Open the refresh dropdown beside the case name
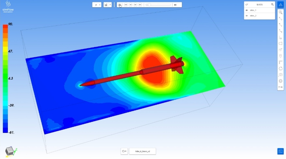The image size is (286, 159). click(124, 151)
